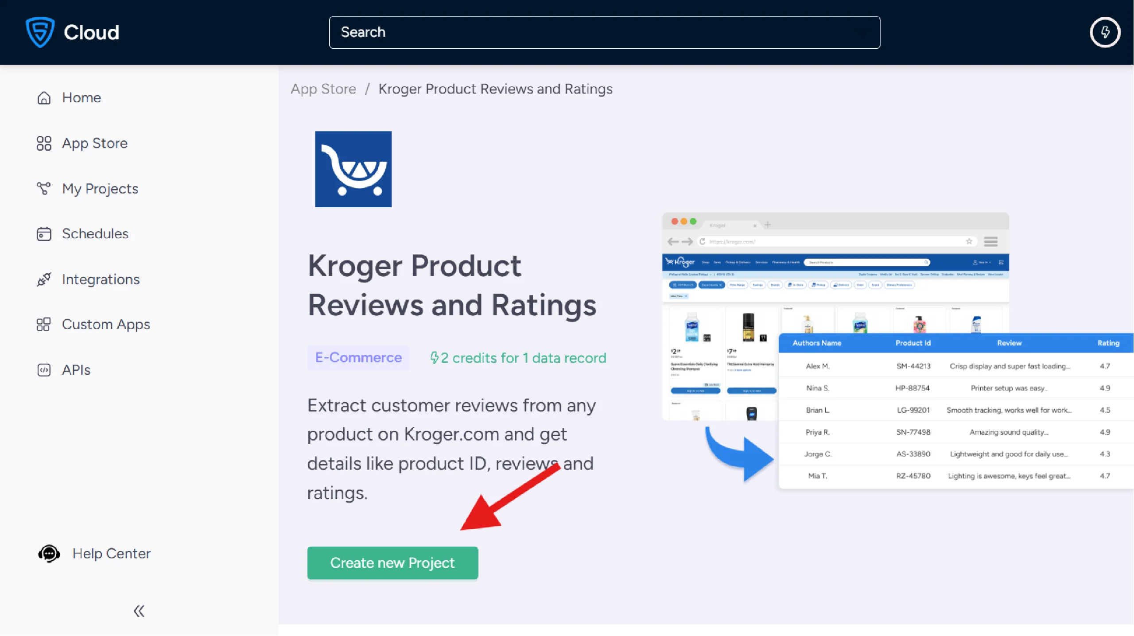Go to App Store in sidebar
1134x636 pixels.
pos(95,143)
